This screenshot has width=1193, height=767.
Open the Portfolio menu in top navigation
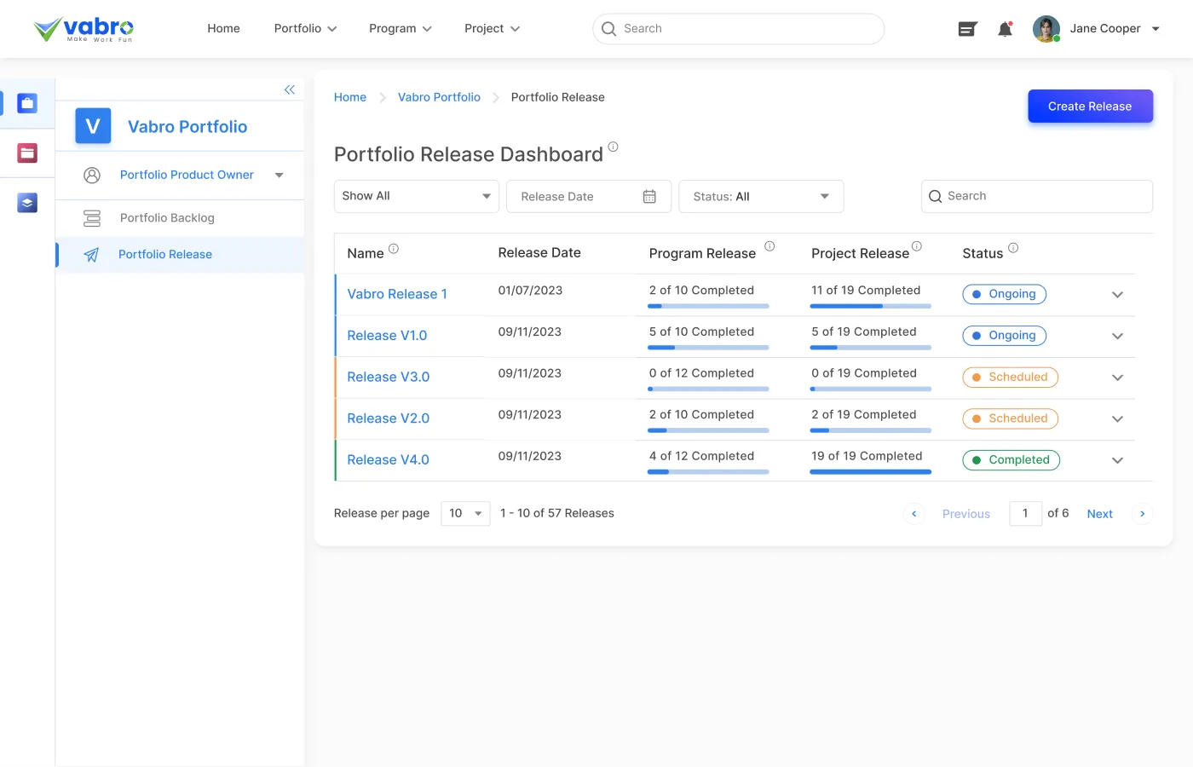pyautogui.click(x=305, y=28)
